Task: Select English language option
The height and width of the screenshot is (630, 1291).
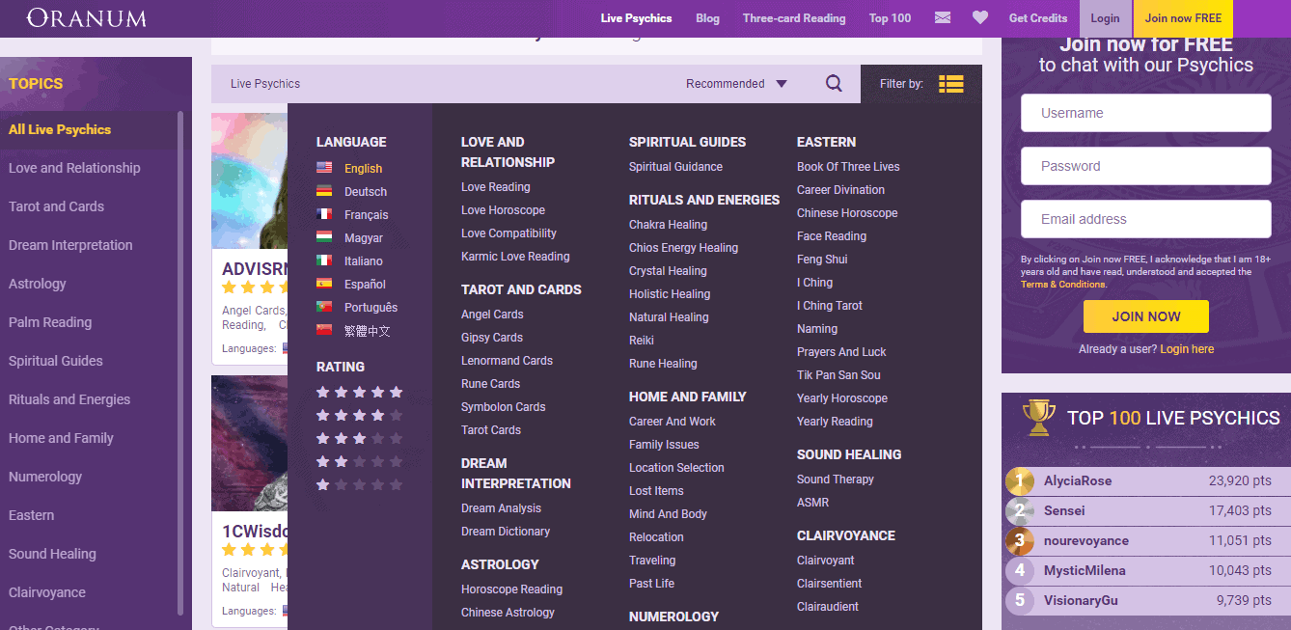Action: click(x=363, y=169)
